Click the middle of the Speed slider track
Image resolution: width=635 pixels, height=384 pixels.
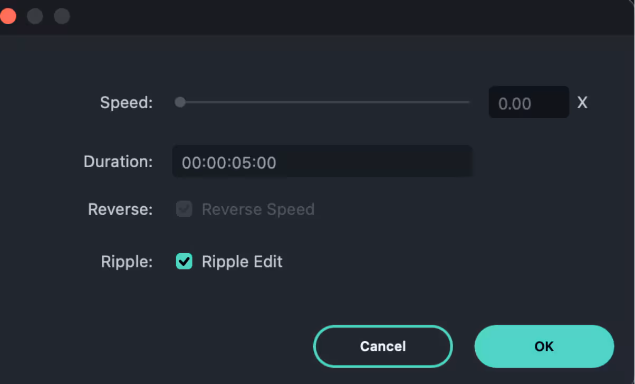pos(324,102)
